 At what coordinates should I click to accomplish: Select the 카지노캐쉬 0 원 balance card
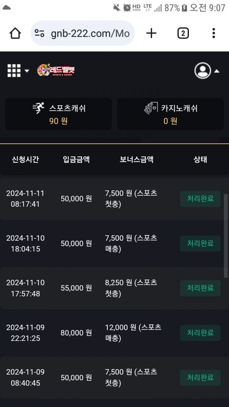[x=170, y=114]
